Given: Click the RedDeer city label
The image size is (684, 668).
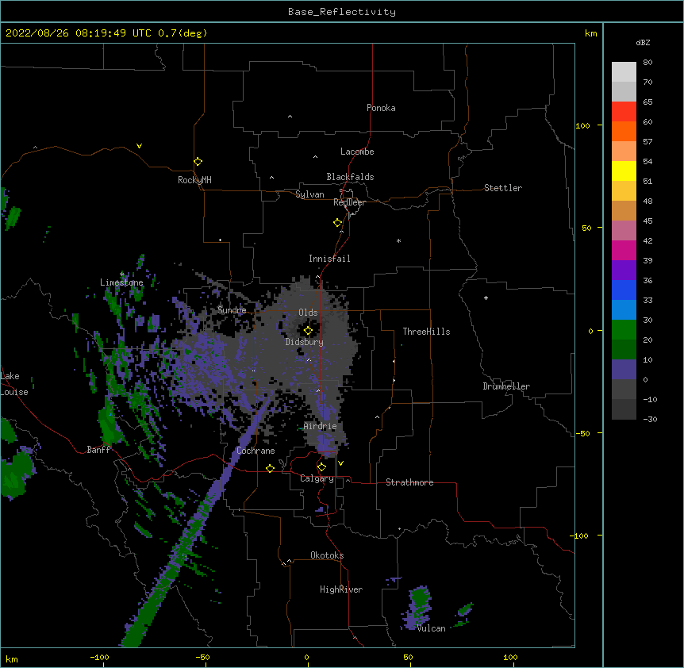Looking at the screenshot, I should [x=349, y=202].
